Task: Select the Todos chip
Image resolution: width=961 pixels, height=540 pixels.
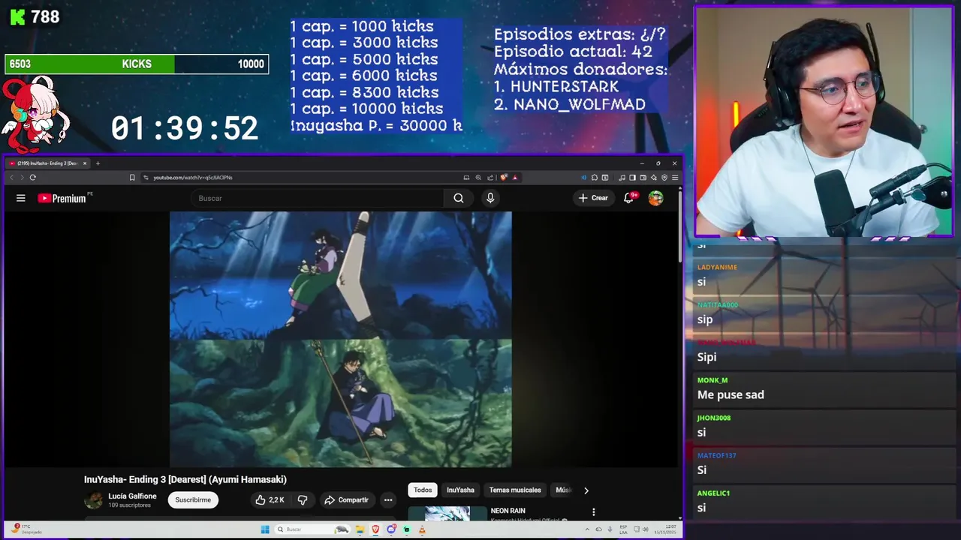Action: point(423,490)
